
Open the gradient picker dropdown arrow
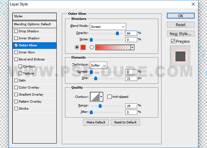(132, 47)
